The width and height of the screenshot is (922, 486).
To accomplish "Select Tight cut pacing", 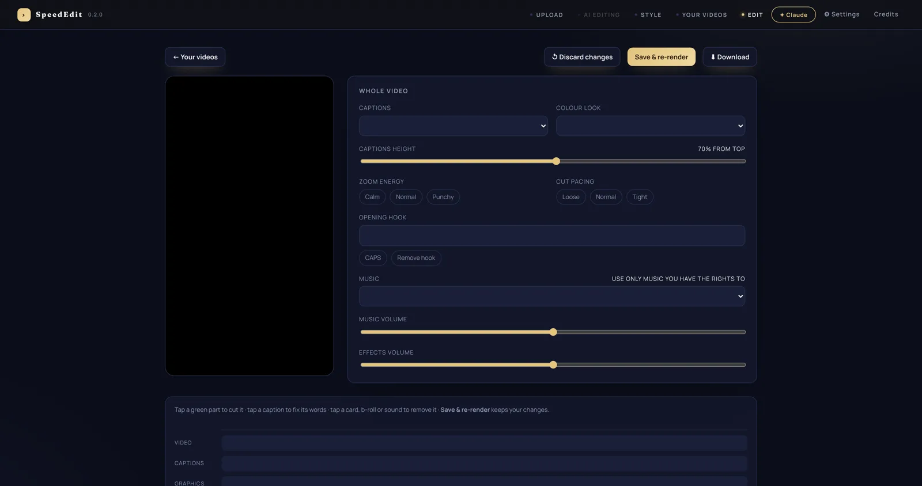I will point(640,197).
